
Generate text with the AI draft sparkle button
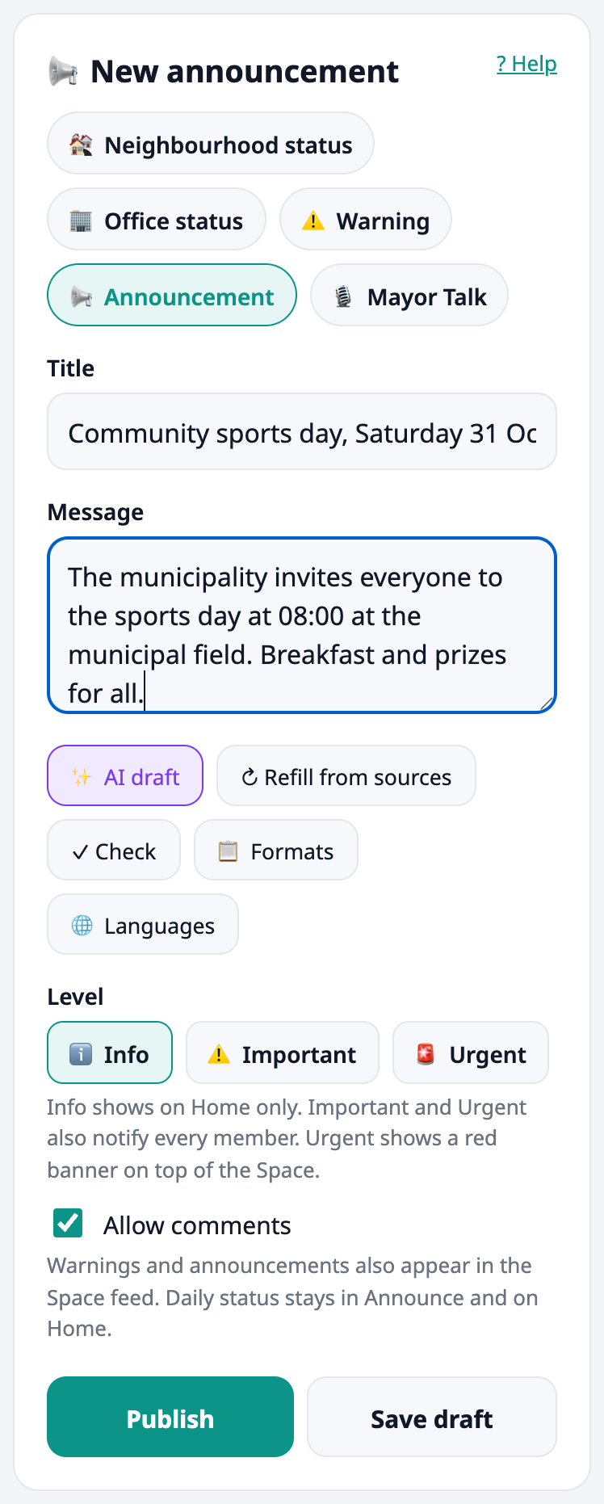(x=125, y=776)
